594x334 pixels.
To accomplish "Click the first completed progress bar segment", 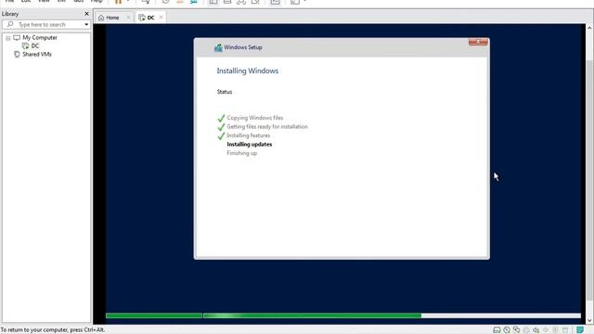I will point(154,315).
